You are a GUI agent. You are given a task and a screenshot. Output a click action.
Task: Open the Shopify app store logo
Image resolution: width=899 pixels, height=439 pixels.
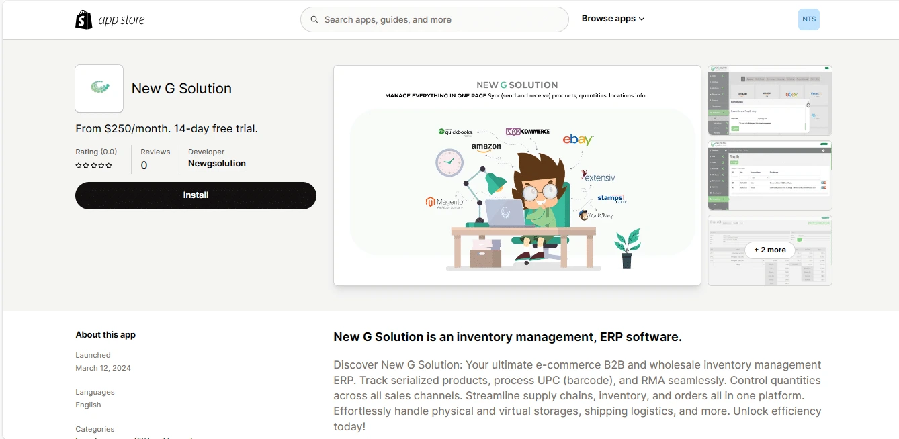[x=110, y=19]
